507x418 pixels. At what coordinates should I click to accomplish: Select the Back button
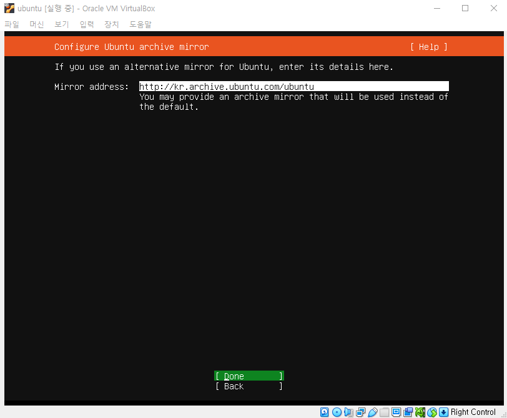(x=249, y=386)
